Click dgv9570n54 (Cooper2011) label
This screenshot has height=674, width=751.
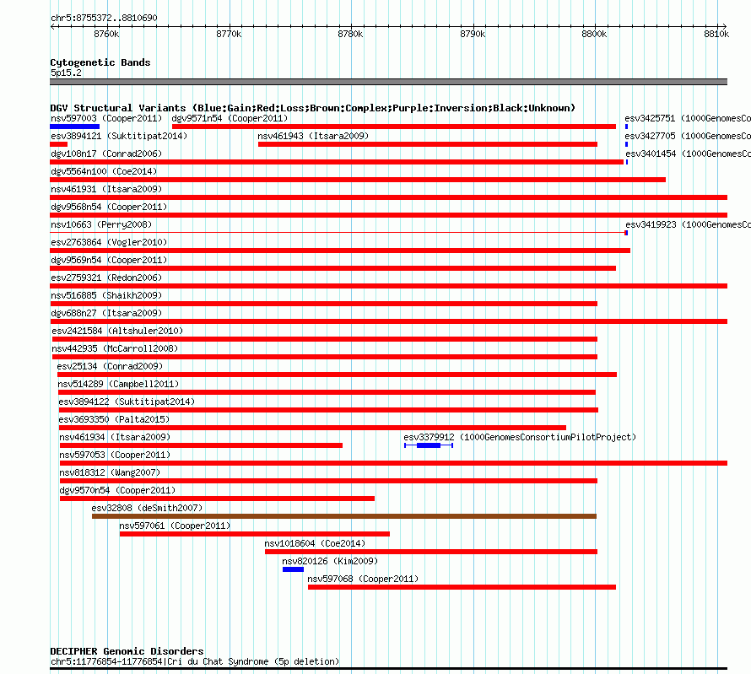click(117, 490)
